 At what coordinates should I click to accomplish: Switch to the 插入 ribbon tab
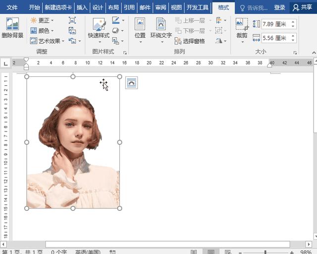[82, 7]
